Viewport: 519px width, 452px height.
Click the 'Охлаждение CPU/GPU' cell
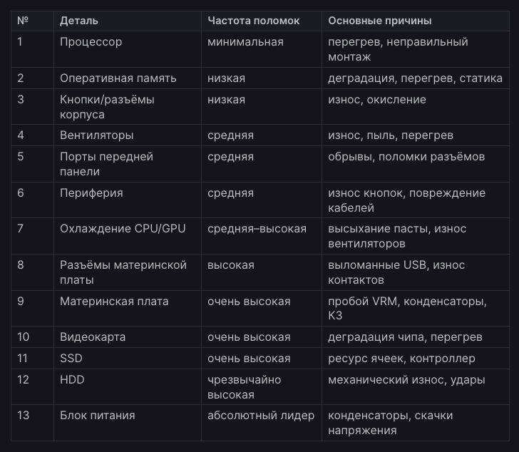coord(128,236)
